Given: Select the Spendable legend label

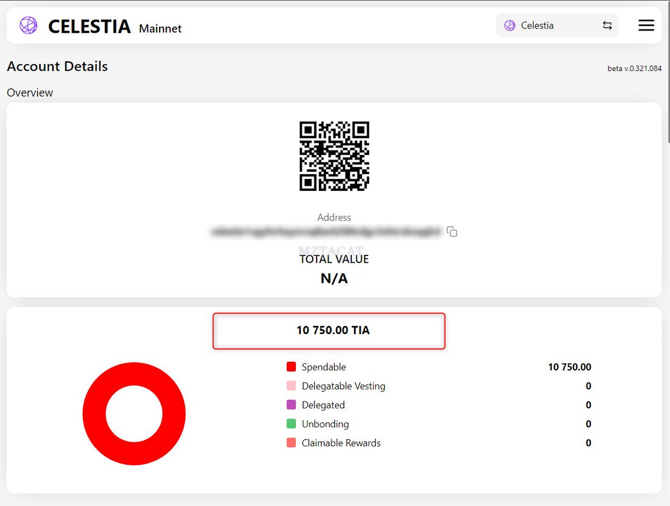Looking at the screenshot, I should [324, 367].
